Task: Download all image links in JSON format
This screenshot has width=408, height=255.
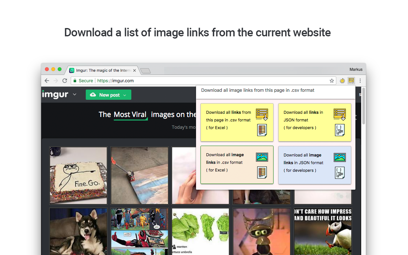Action: click(315, 165)
